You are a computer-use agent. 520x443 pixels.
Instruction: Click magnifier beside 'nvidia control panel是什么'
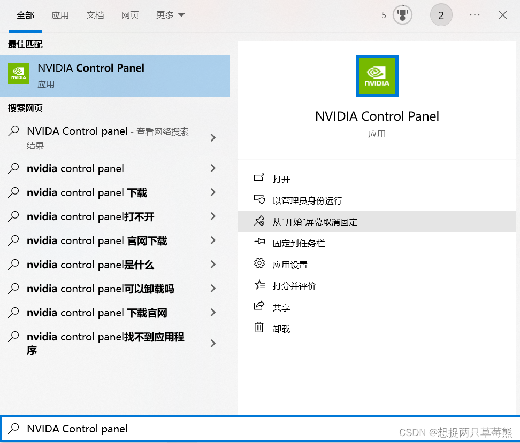click(x=13, y=265)
